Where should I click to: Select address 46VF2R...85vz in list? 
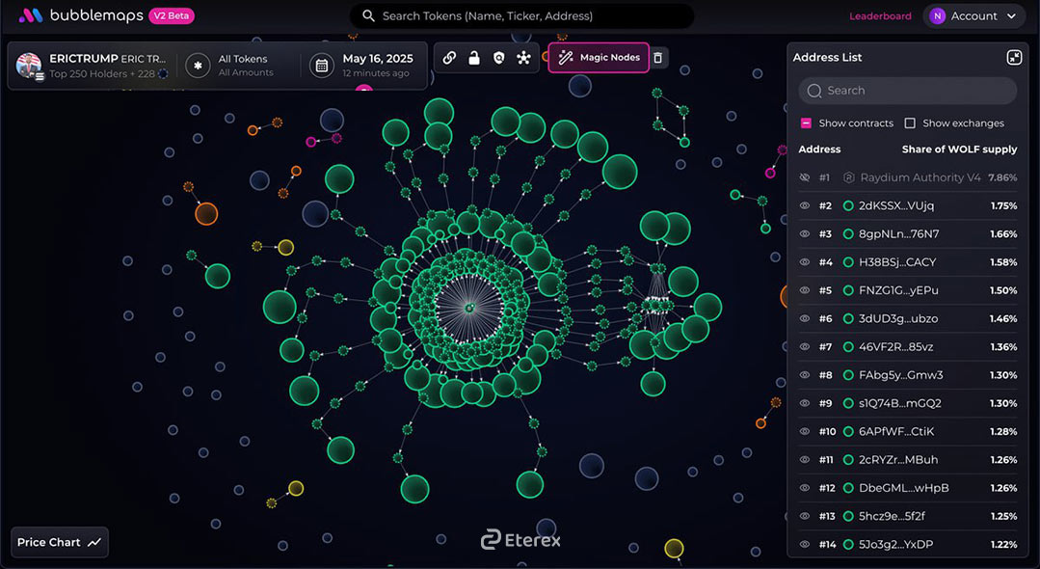[x=896, y=346]
